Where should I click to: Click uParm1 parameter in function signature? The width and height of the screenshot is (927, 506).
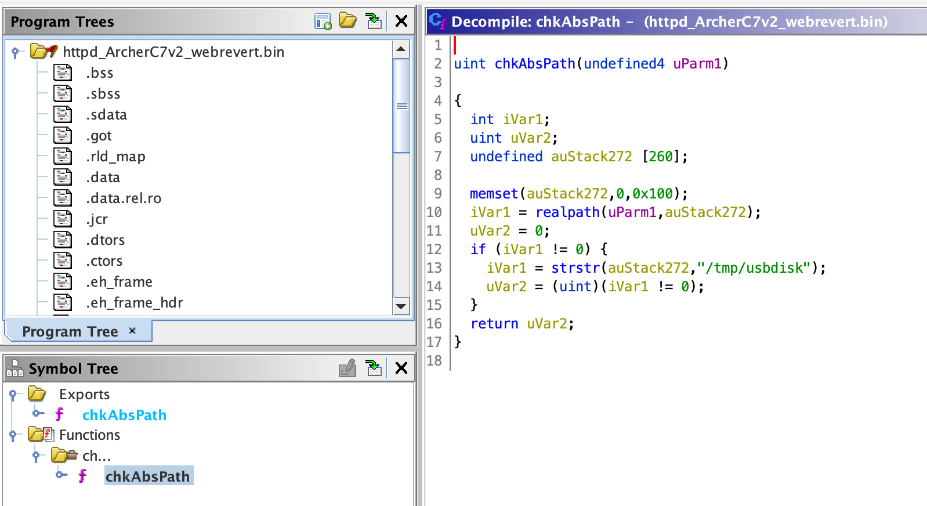697,63
